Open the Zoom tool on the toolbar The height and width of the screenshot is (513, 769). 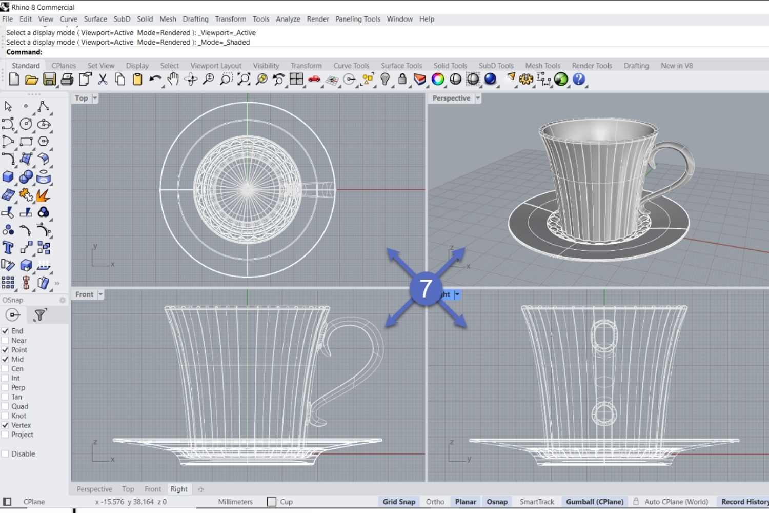[208, 79]
